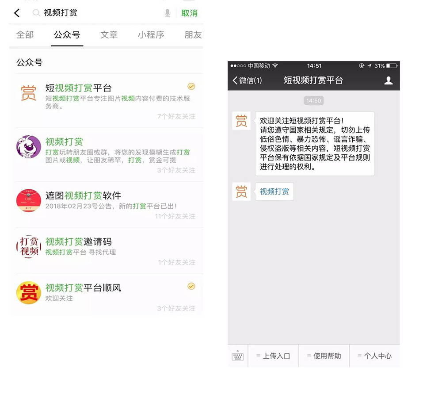
Task: Open the 个人中心 menu
Action: pos(375,356)
